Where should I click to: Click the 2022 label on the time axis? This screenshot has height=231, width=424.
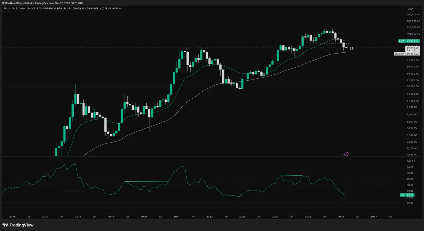tap(209, 216)
